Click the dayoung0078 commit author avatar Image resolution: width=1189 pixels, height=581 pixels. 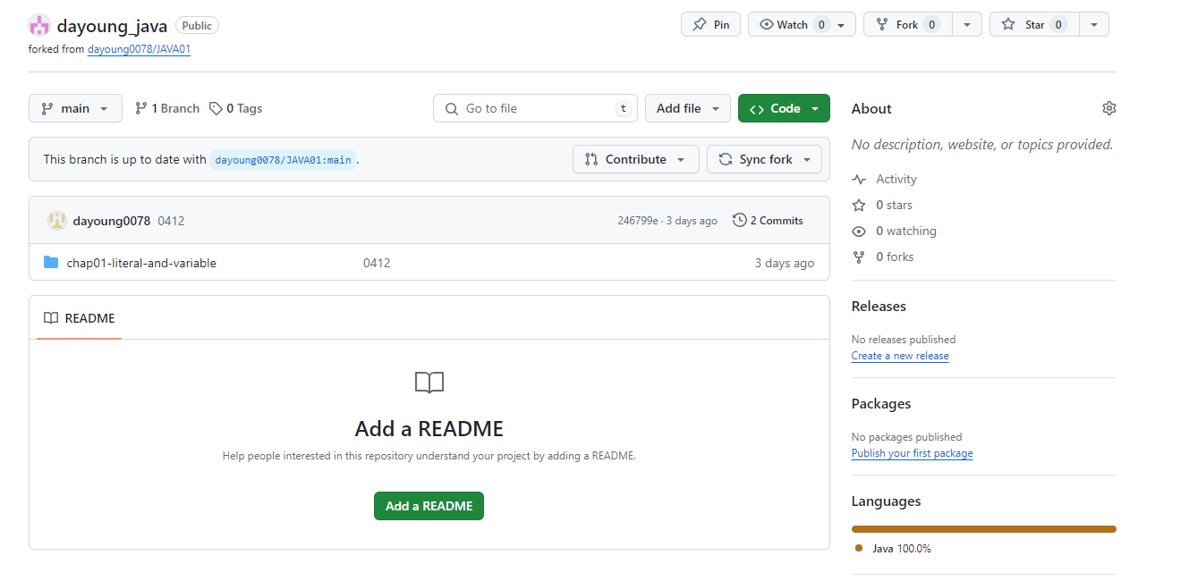click(x=57, y=221)
